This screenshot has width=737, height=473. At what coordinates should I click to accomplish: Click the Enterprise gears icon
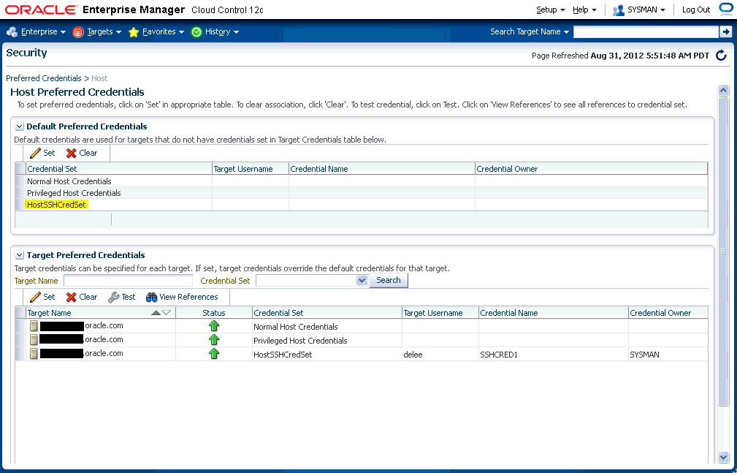pyautogui.click(x=12, y=32)
